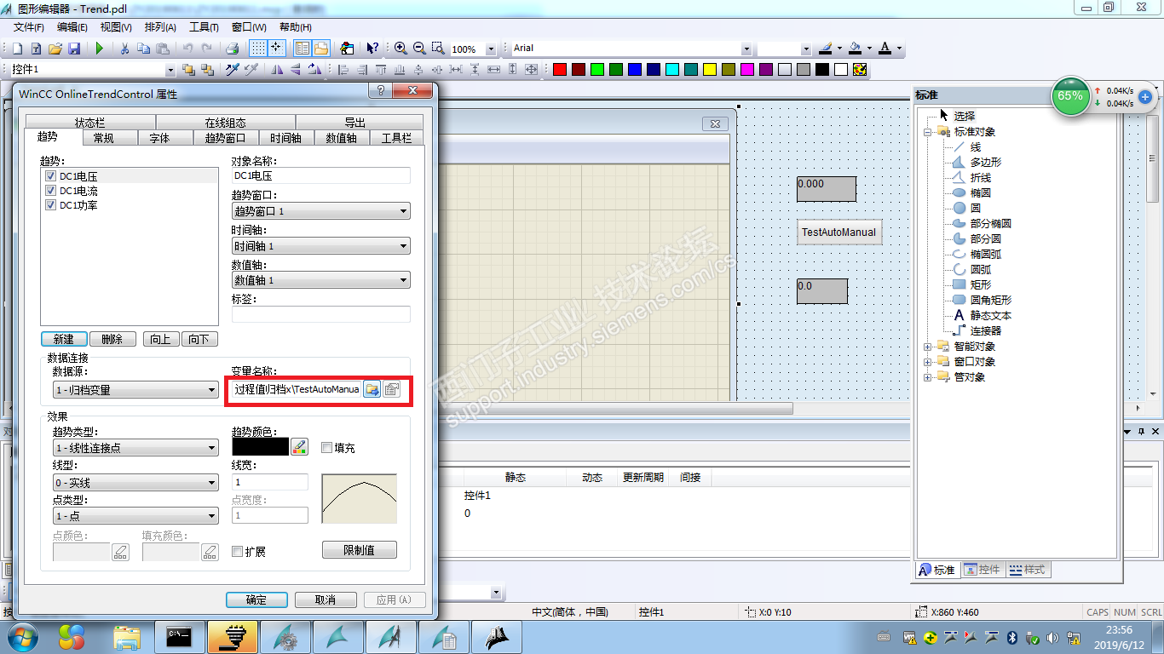Toggle the snap to grid icon
The image size is (1164, 654).
(276, 49)
